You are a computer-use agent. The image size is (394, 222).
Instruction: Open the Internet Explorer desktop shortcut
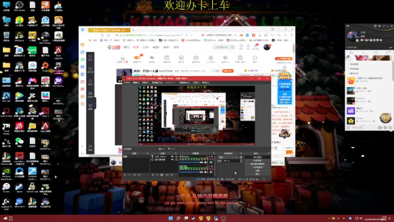[45, 22]
